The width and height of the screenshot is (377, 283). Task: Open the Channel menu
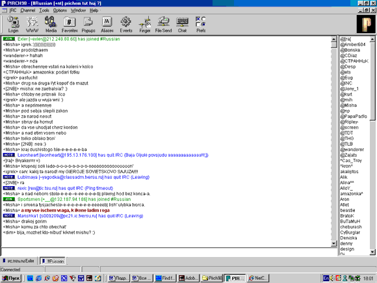28,10
